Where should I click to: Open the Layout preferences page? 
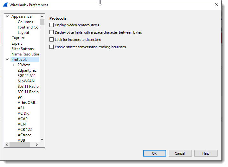(x=23, y=33)
